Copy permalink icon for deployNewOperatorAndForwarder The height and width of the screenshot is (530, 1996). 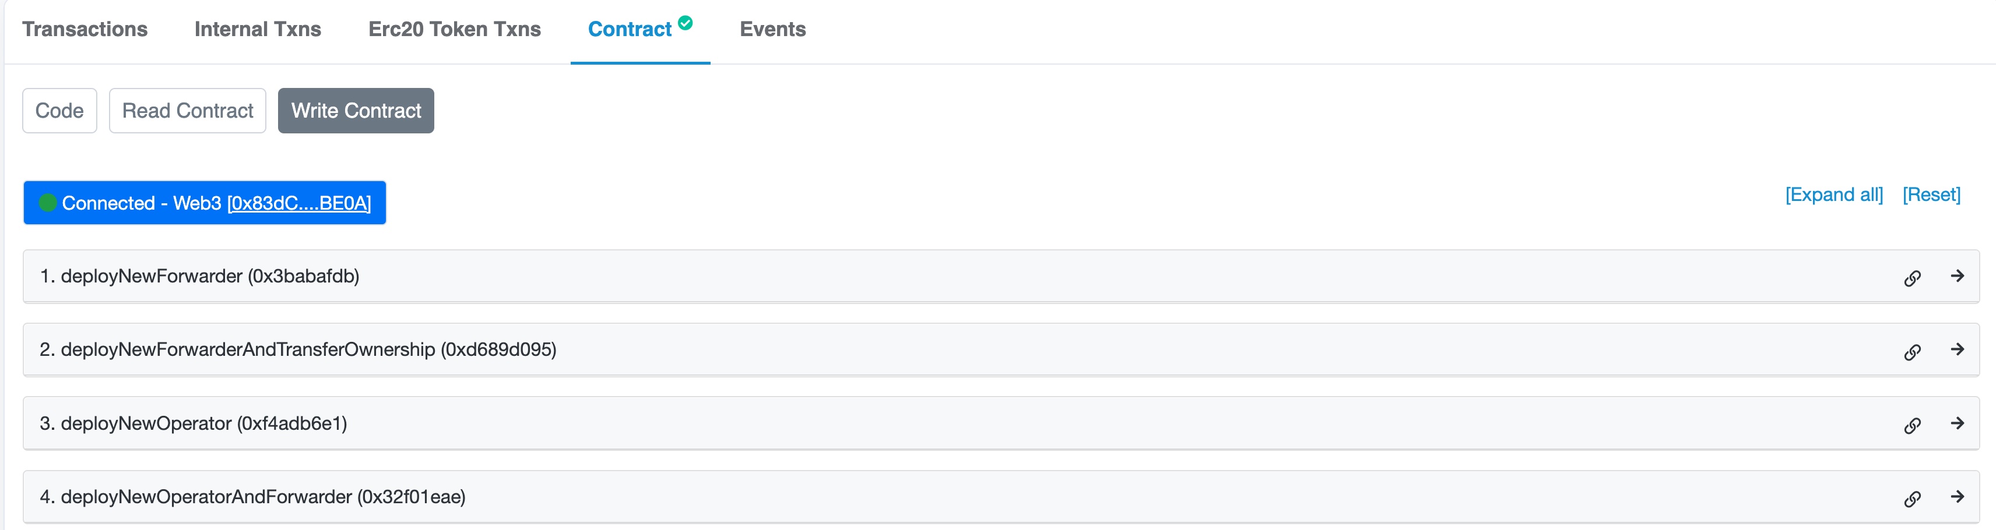(1912, 499)
